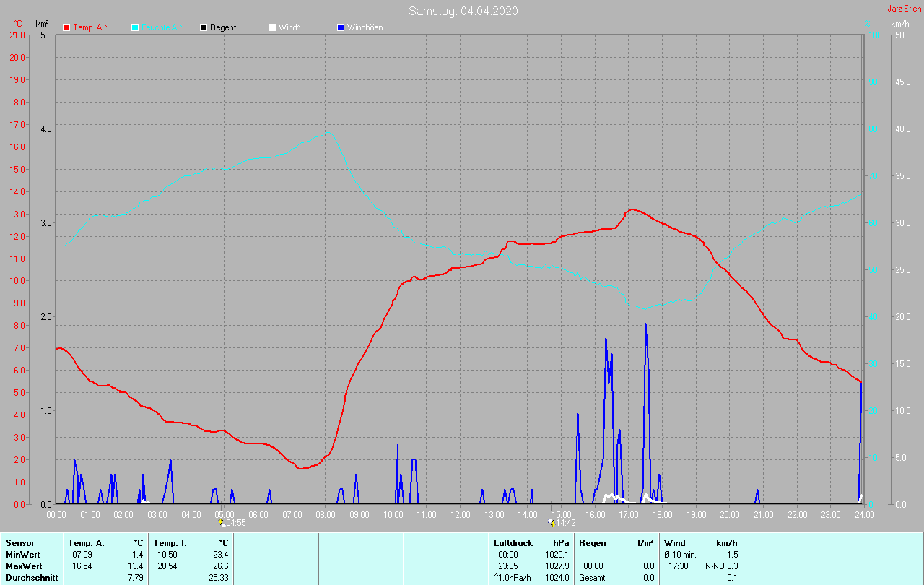
Task: Click the Durchschnitt row label
Action: tap(31, 577)
